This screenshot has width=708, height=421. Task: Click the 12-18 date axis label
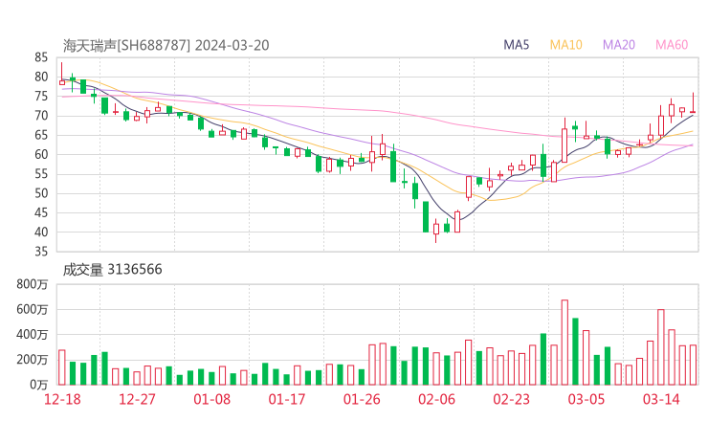(62, 399)
